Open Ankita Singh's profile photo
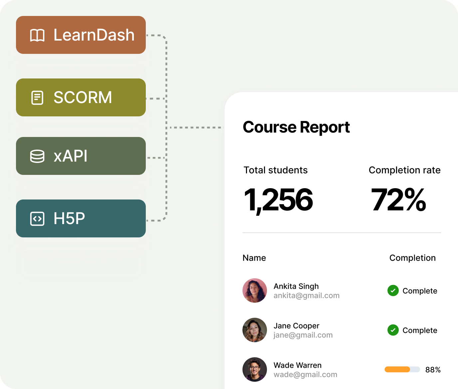This screenshot has width=458, height=389. click(x=255, y=291)
